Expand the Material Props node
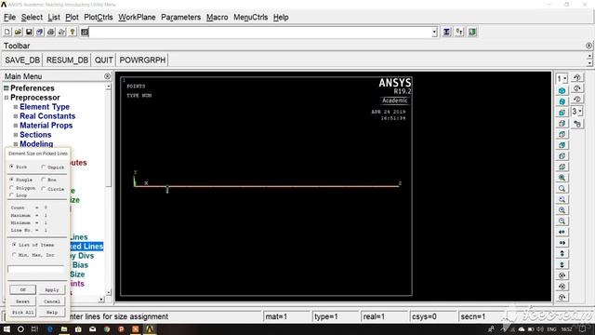 pos(16,126)
